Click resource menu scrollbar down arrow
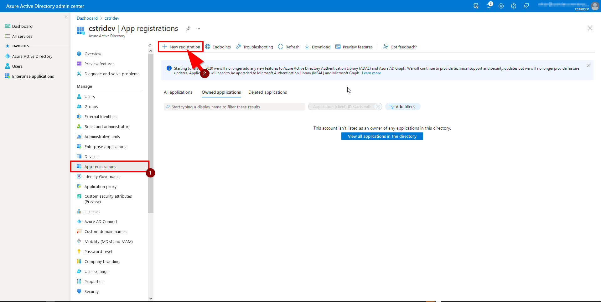Screen dimensions: 601x302 [x=151, y=298]
